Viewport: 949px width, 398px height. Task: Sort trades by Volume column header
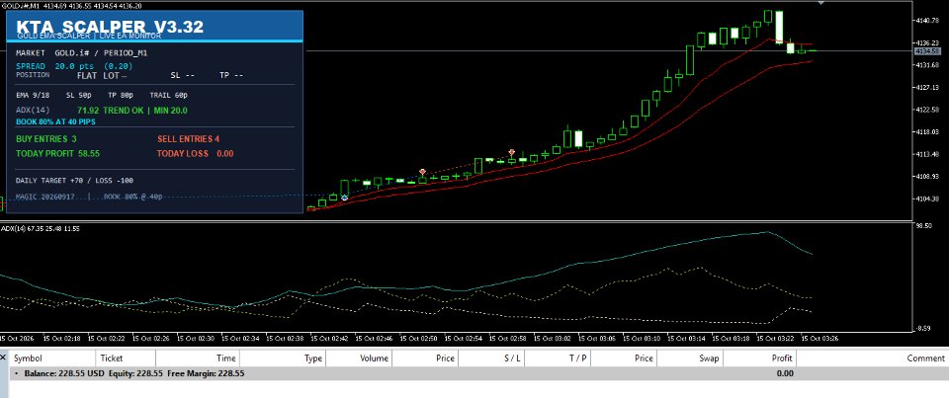[x=359, y=358]
